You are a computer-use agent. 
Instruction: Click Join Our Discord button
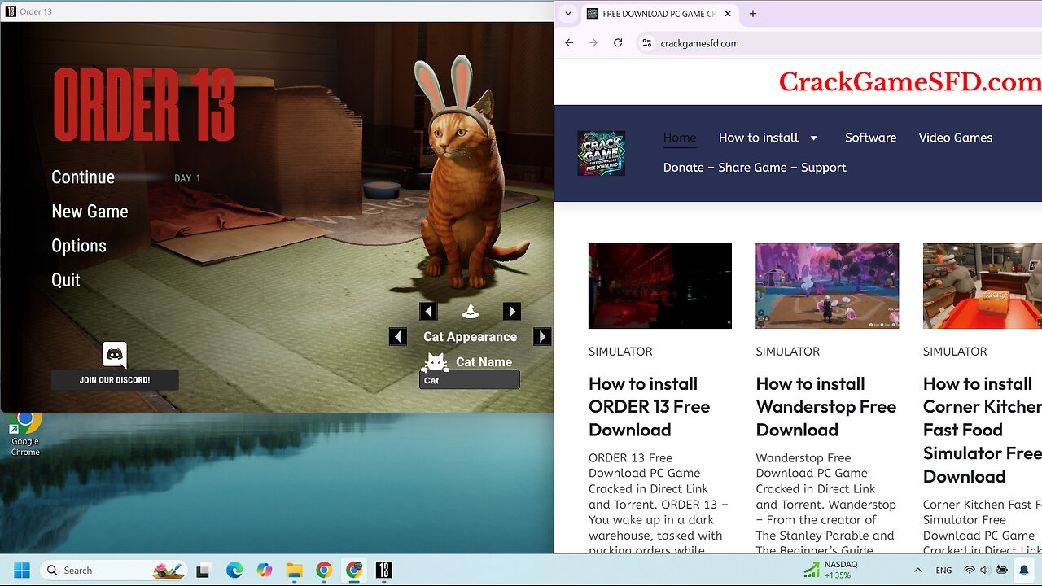tap(115, 380)
